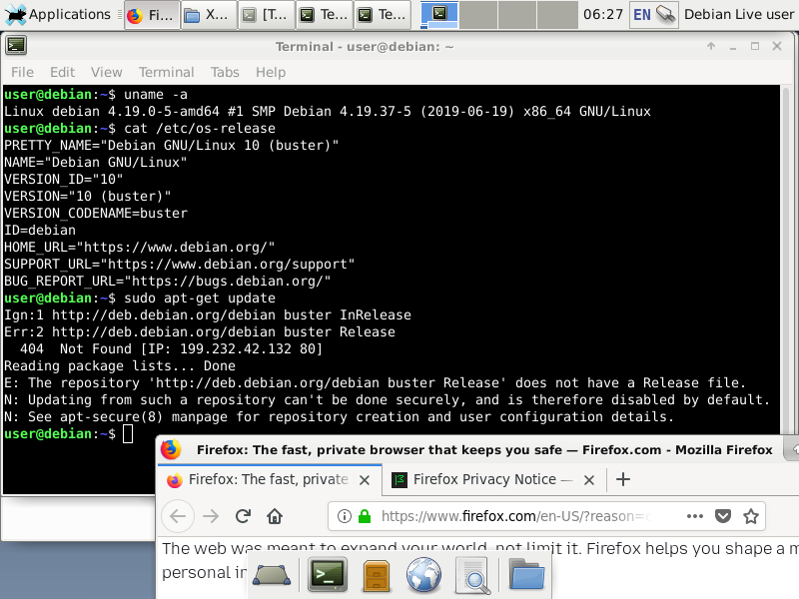Close the Firefox Privacy Notice tab
The image size is (799, 599).
588,480
